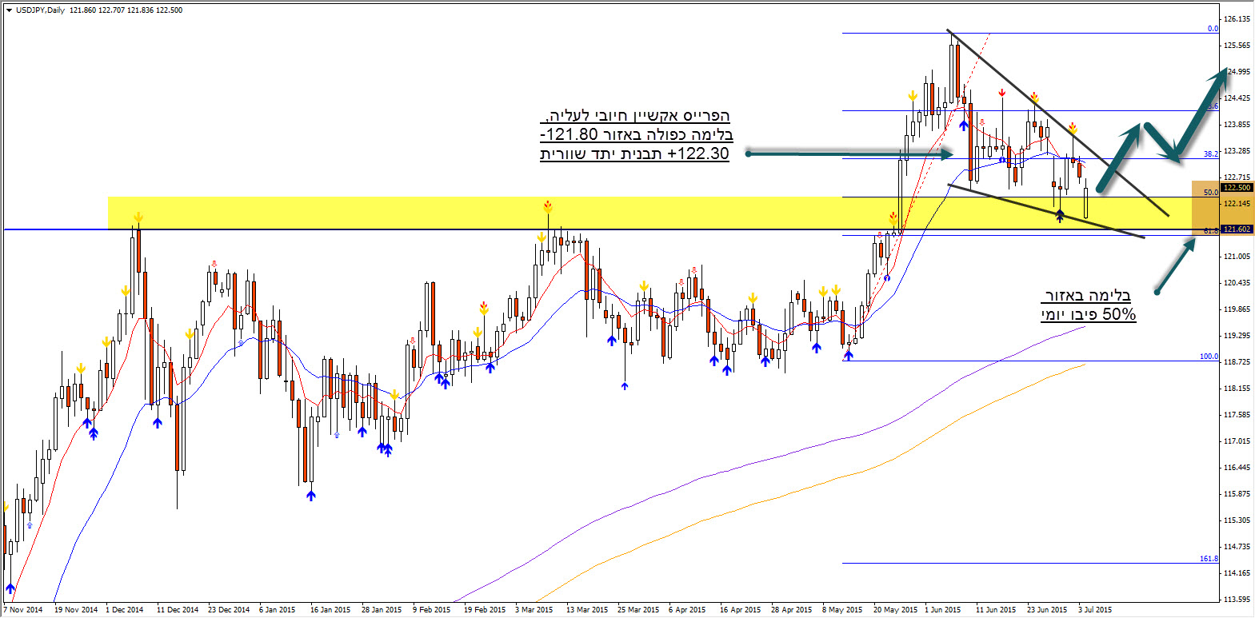Click the 23 Dec 2014 date label

pyautogui.click(x=229, y=610)
